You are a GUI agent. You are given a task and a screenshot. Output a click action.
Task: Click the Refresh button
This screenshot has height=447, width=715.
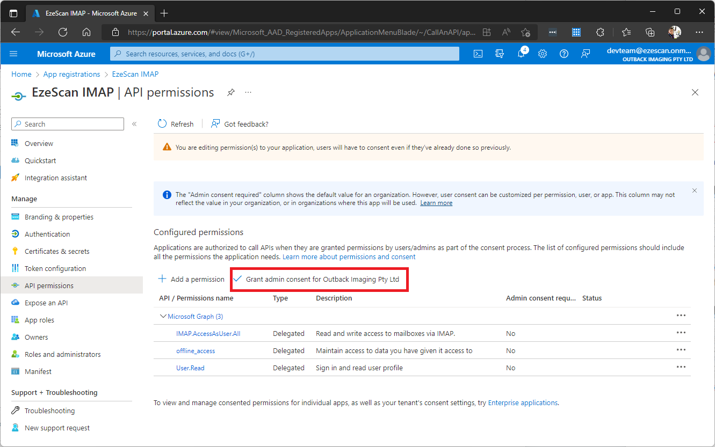pyautogui.click(x=176, y=124)
